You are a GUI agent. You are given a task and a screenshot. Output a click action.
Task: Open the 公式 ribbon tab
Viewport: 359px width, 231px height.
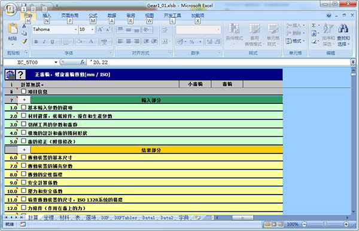[x=93, y=16]
